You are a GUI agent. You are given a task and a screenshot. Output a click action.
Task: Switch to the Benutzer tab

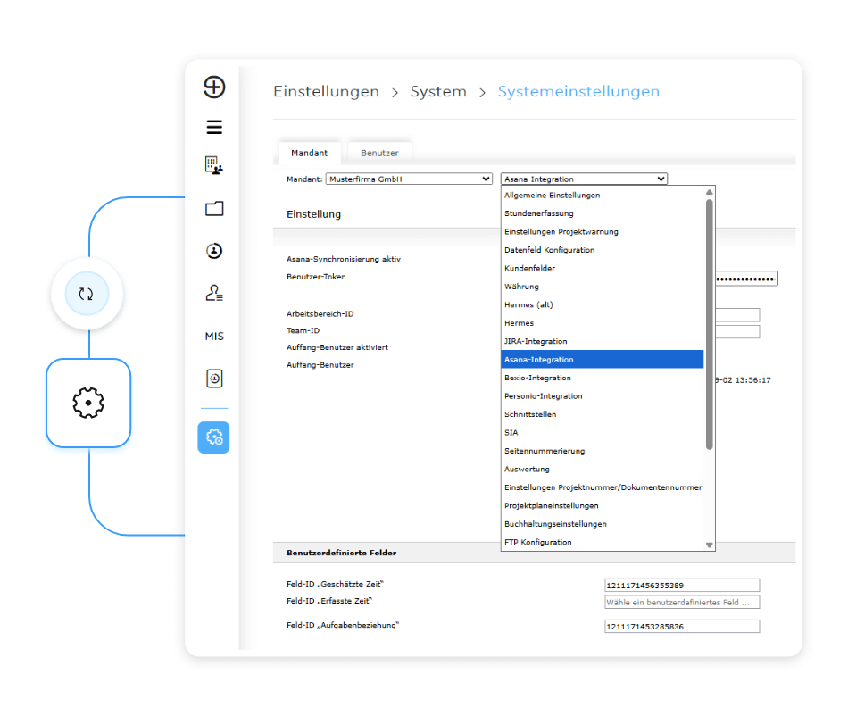coord(379,154)
